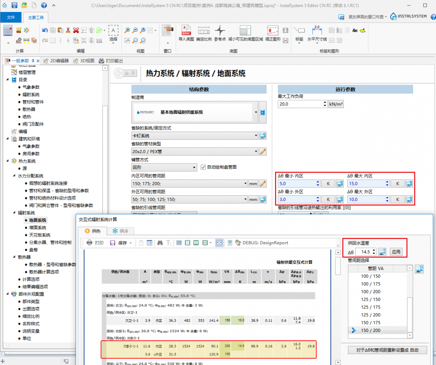The width and height of the screenshot is (436, 365).
Task: Click the red X delete icon
Action: 76,31
